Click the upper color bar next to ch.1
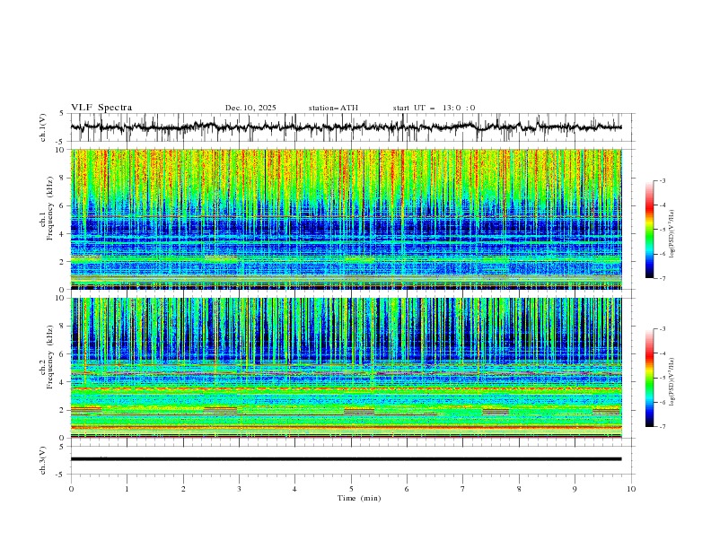The image size is (711, 549). 650,230
